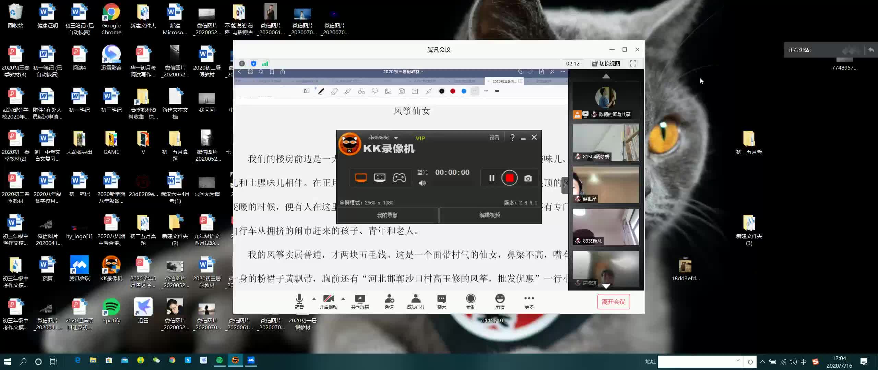
Task: Pick the blue color swatch
Action: pyautogui.click(x=464, y=91)
